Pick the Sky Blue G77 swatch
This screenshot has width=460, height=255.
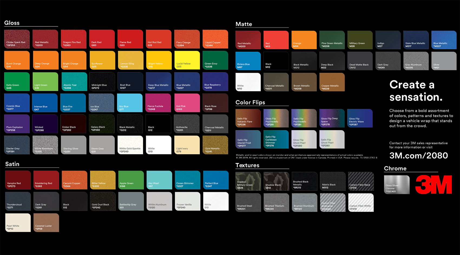tap(130, 103)
